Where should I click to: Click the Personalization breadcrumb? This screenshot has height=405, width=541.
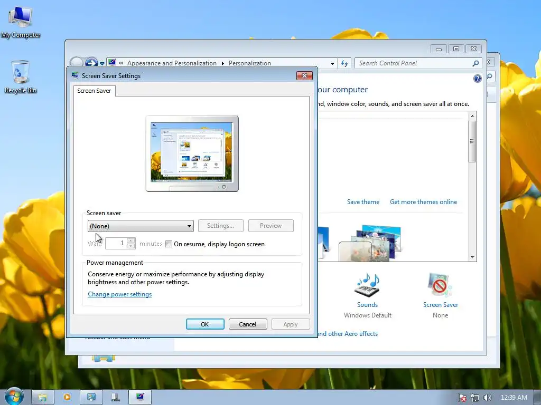(250, 63)
